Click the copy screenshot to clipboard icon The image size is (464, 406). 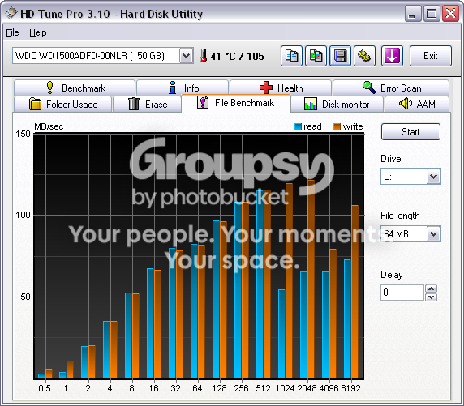pos(316,56)
